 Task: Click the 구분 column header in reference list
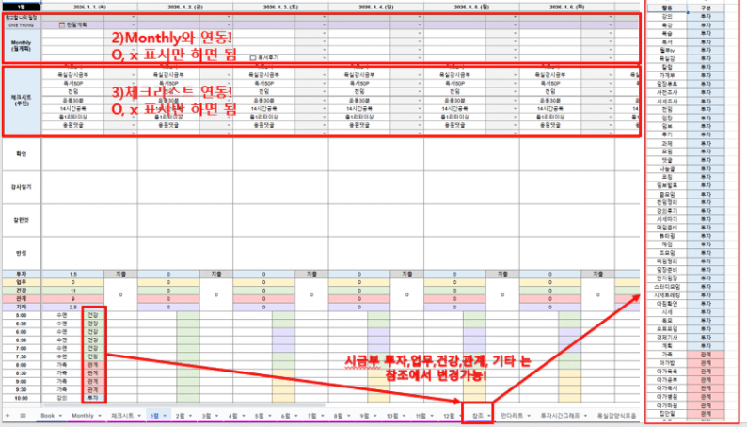706,8
